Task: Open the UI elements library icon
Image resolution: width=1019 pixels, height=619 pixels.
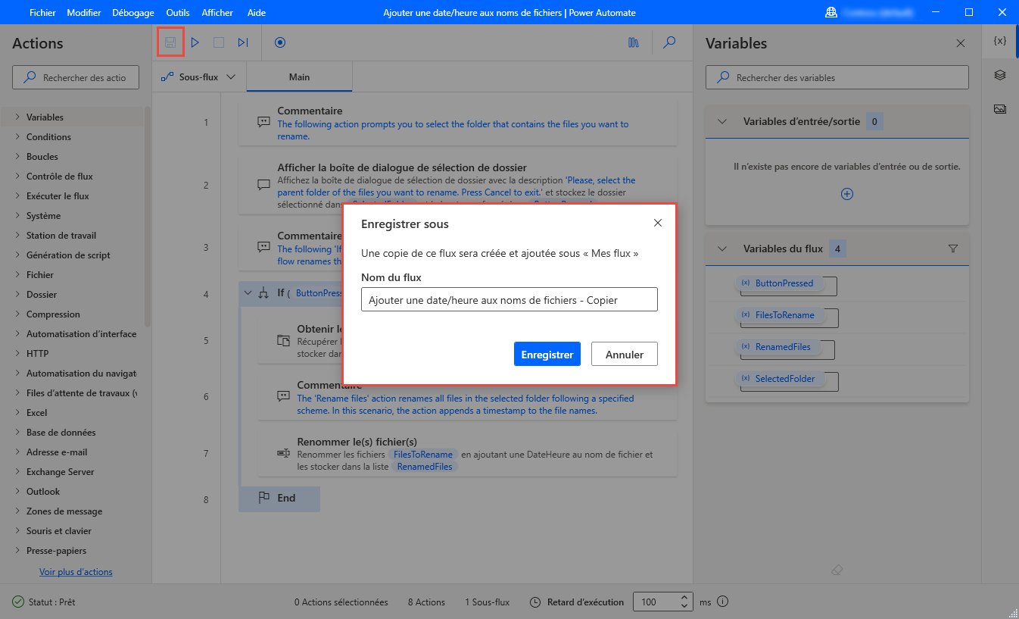Action: [634, 42]
